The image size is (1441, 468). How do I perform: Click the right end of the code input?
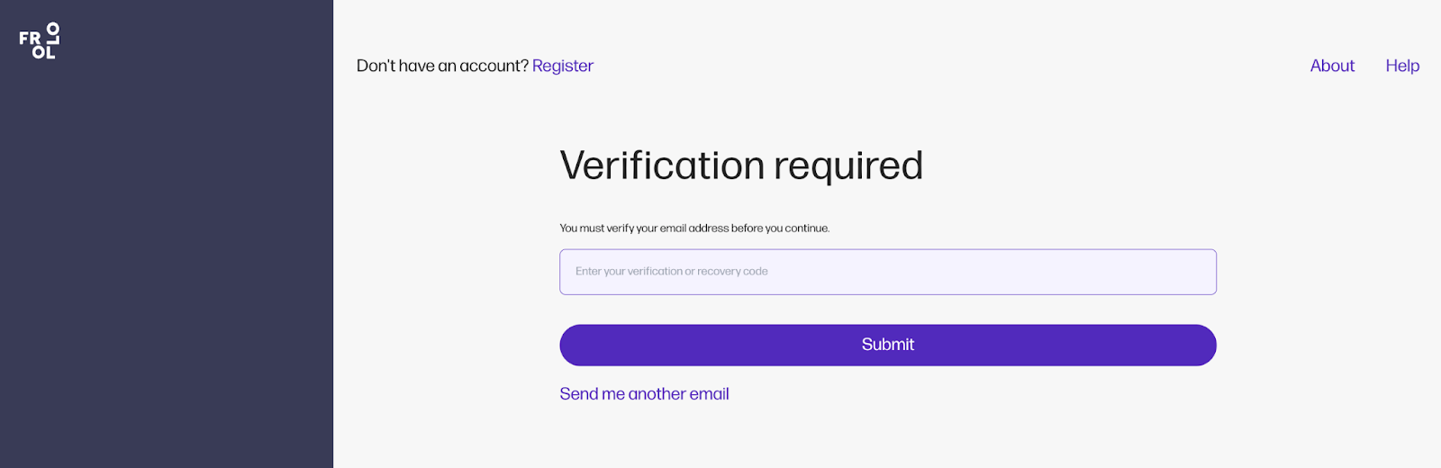click(1189, 272)
